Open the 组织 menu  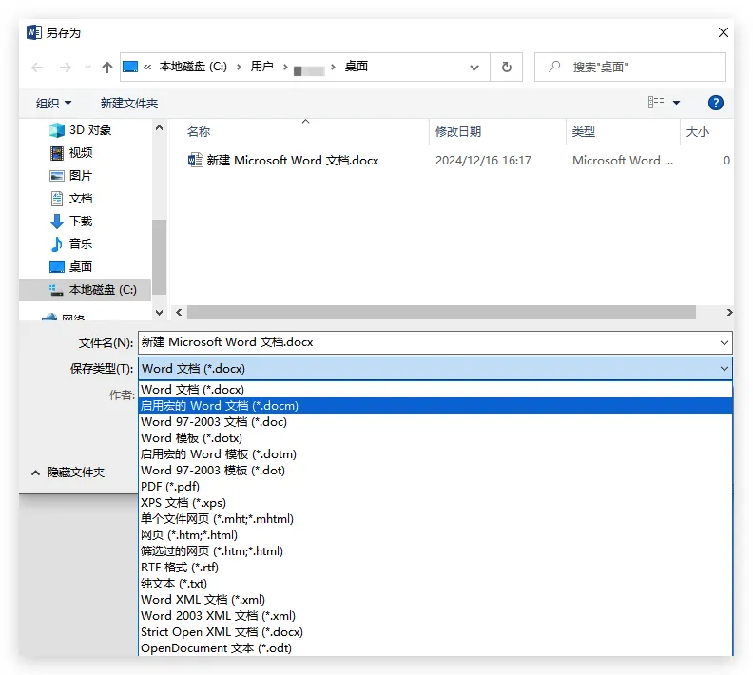pyautogui.click(x=53, y=103)
